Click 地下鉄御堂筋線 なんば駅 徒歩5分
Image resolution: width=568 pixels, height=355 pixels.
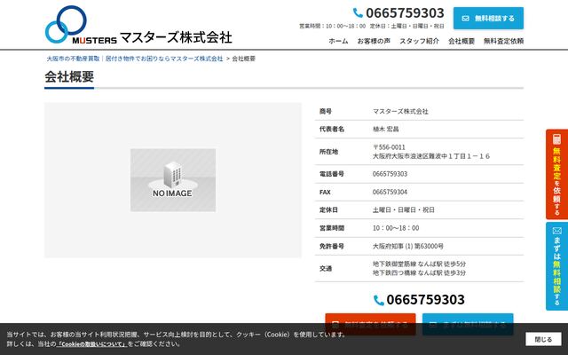pos(419,264)
